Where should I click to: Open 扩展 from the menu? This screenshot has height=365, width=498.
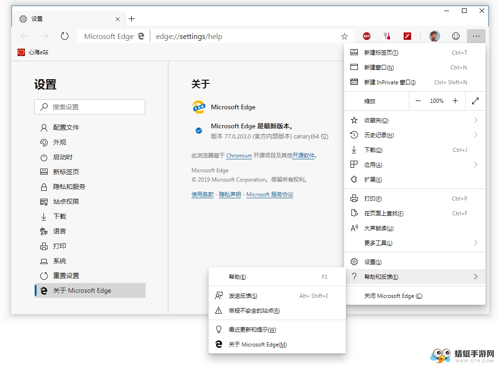pyautogui.click(x=414, y=179)
